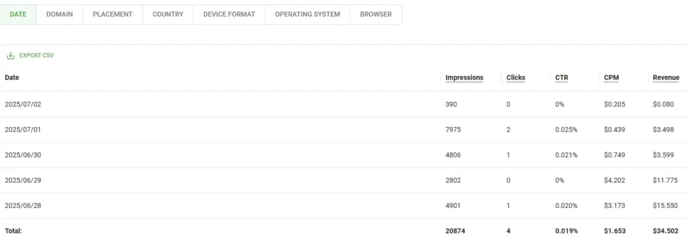The width and height of the screenshot is (690, 243).
Task: Click the total revenue $34.502
Action: tap(665, 231)
